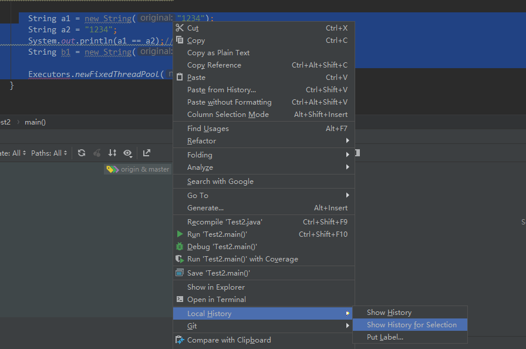The image size is (526, 349).
Task: Choose Show History in the submenu
Action: (x=410, y=313)
